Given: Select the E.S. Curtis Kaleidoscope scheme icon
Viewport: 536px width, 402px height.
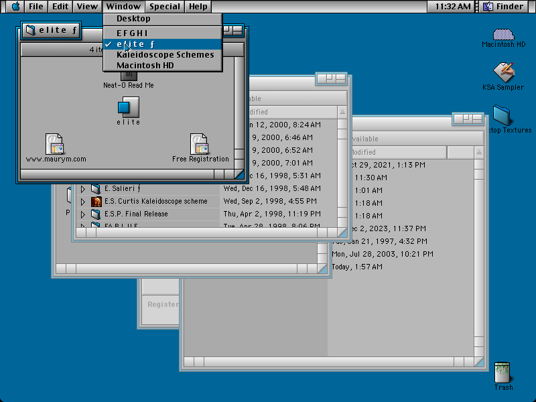Looking at the screenshot, I should click(96, 202).
